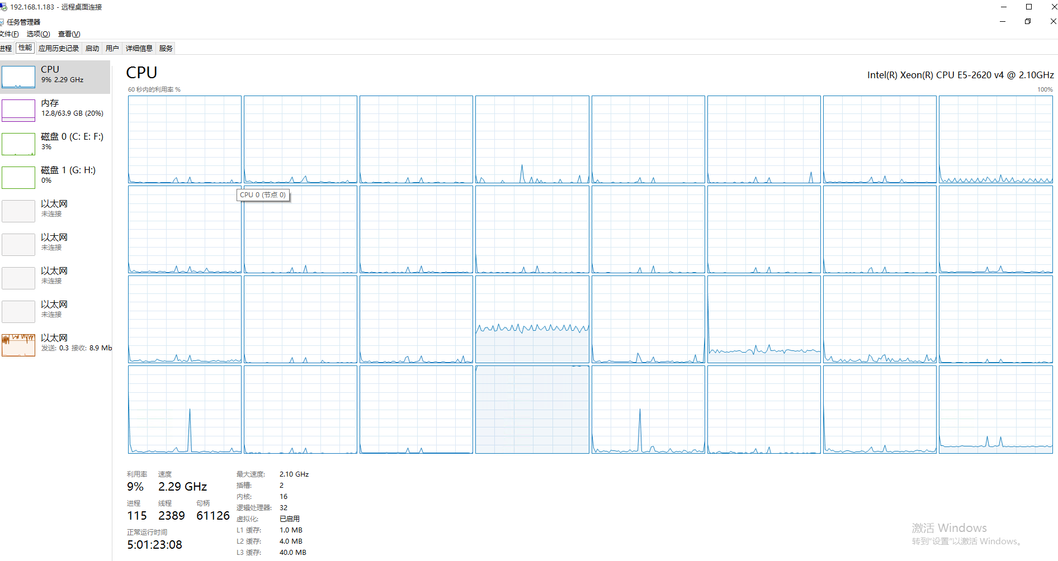Image resolution: width=1058 pixels, height=561 pixels.
Task: Switch to the 用户 tab
Action: pos(111,48)
